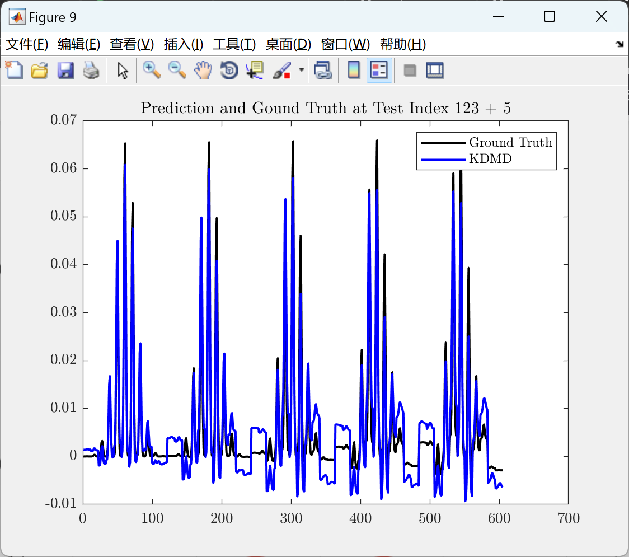Print the figure with the printer icon
Viewport: 629px width, 557px height.
tap(91, 70)
